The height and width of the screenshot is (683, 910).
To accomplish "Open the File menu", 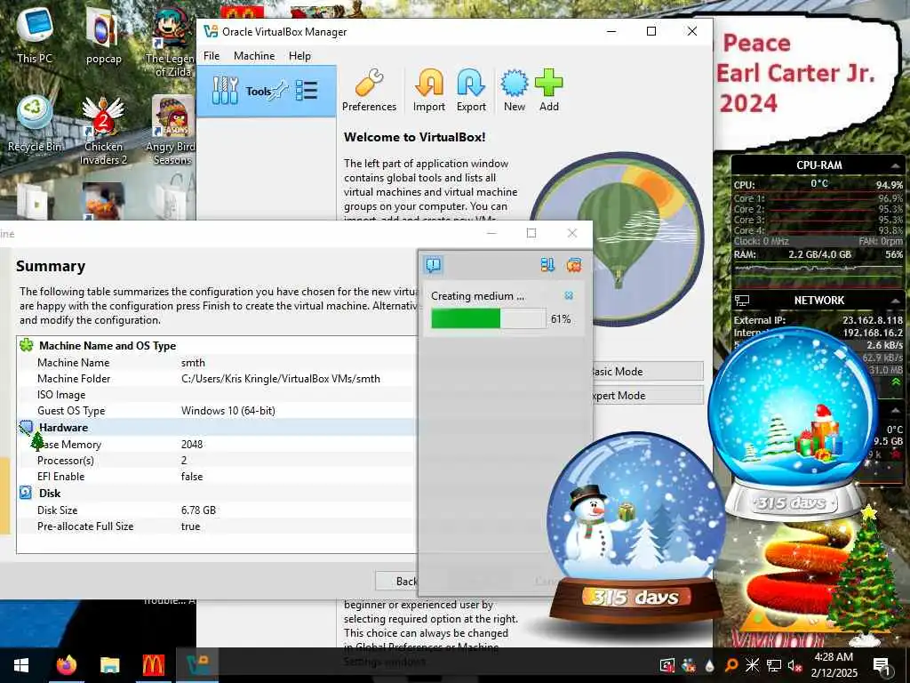I will pos(212,56).
